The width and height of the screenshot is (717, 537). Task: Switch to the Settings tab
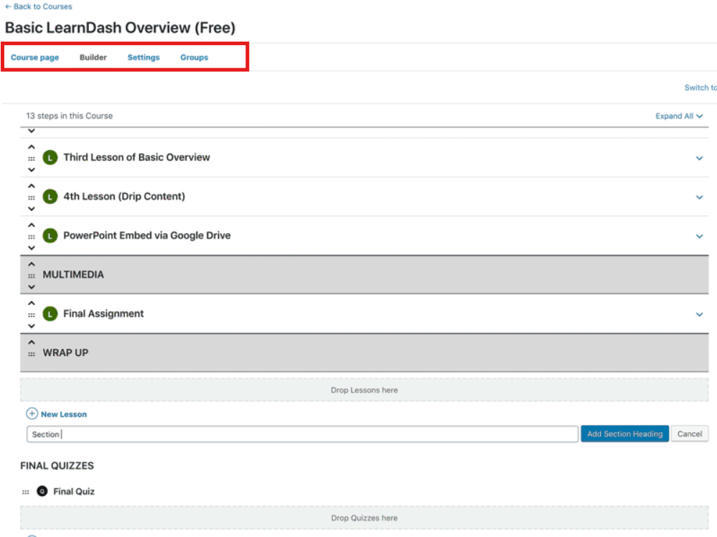click(144, 57)
